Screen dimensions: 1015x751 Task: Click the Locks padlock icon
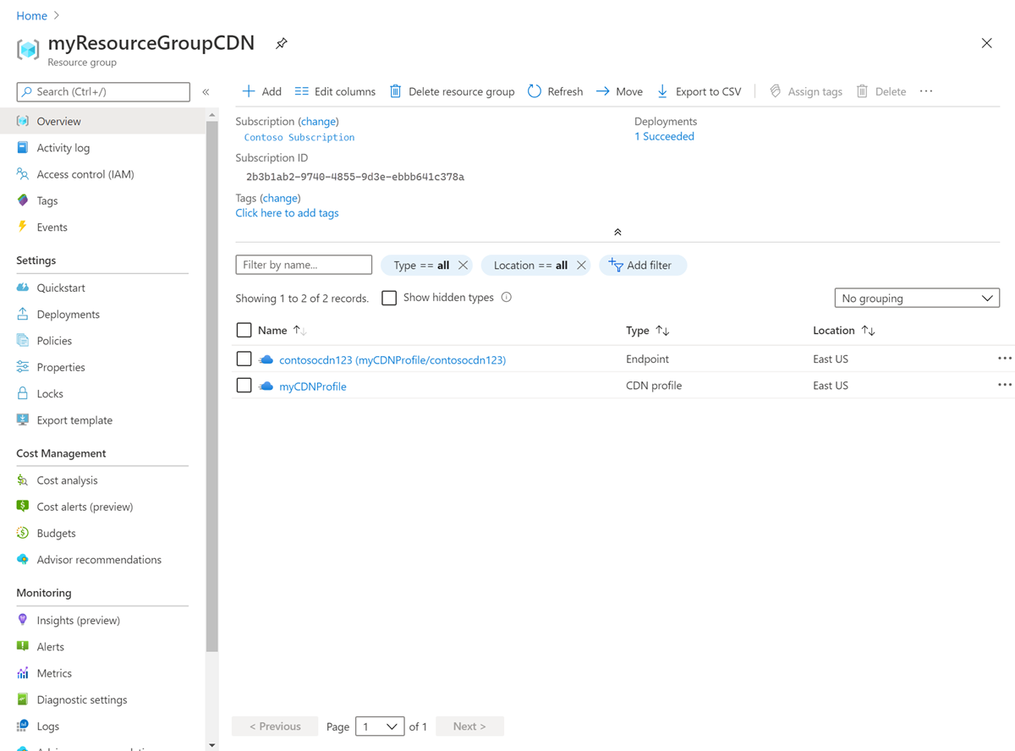(23, 393)
